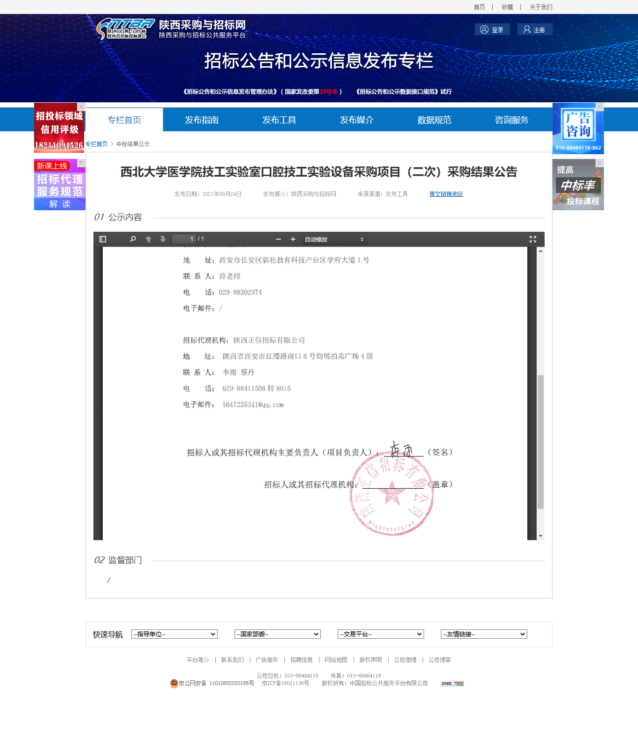Expand the 指导单位 dropdown
The width and height of the screenshot is (638, 735).
tap(174, 634)
